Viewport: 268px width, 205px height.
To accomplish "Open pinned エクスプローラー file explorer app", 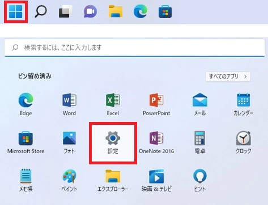I will (113, 180).
